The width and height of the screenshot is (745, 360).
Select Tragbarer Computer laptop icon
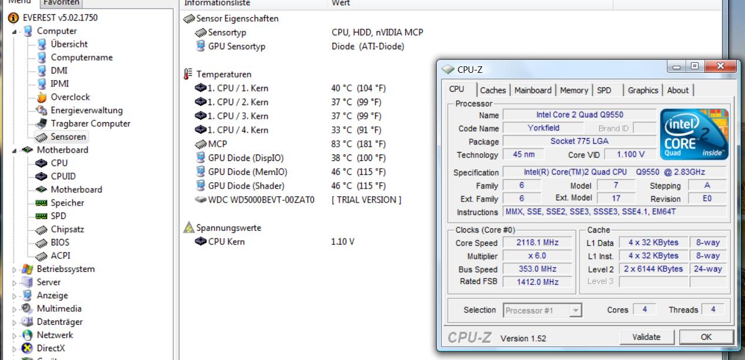[42, 123]
